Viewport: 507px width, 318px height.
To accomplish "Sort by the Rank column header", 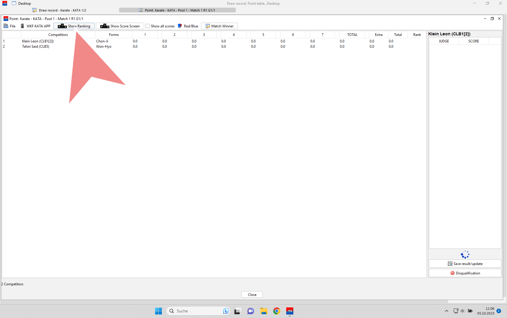I will [x=417, y=35].
